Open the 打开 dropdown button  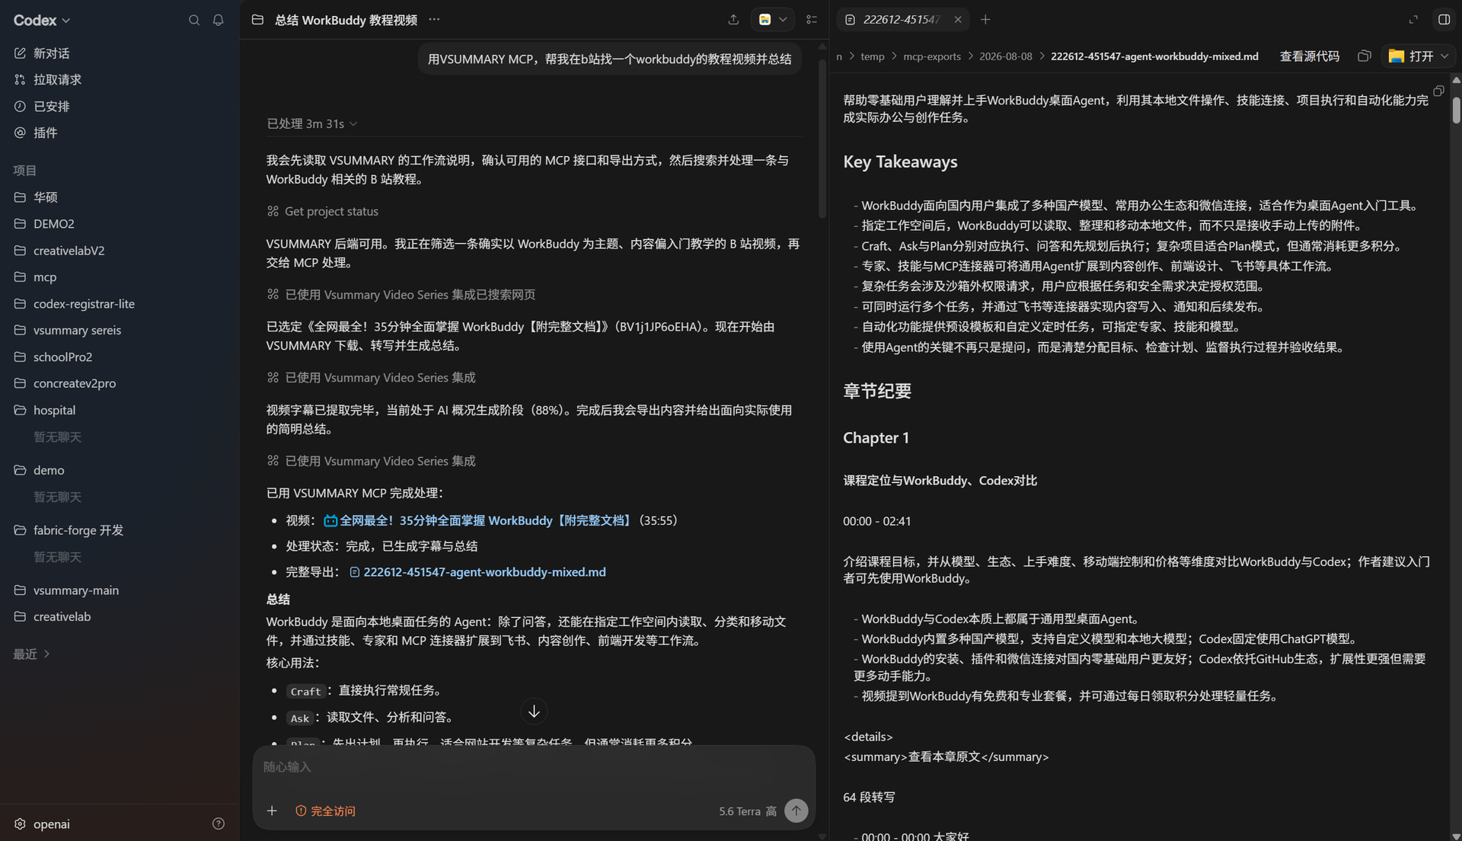[1418, 56]
